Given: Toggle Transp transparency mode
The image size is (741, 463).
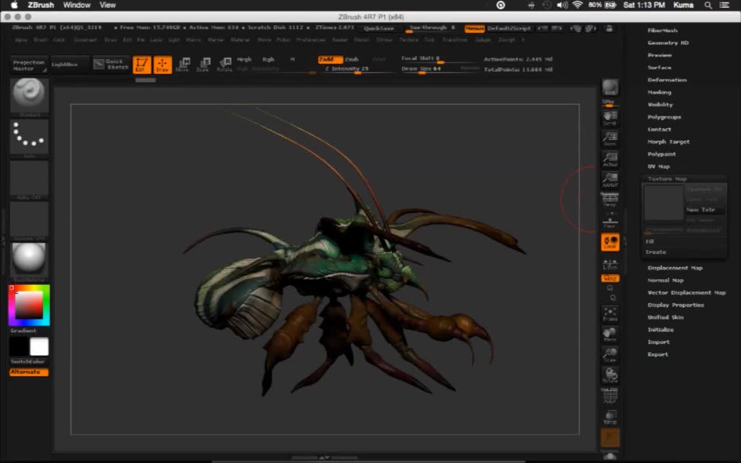Looking at the screenshot, I should pyautogui.click(x=609, y=417).
